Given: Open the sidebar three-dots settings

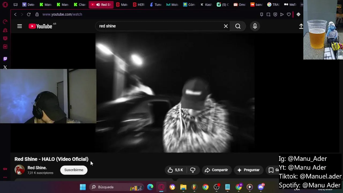Looking at the screenshot, I should pos(5,177).
